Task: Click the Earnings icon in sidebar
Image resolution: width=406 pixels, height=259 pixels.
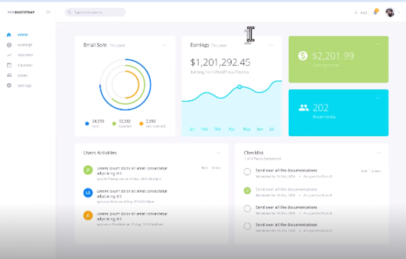Action: (x=9, y=45)
